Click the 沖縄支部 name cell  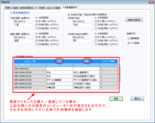[x=60, y=88]
